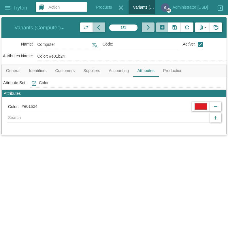Go to next record
This screenshot has height=234, width=228.
pyautogui.click(x=148, y=27)
